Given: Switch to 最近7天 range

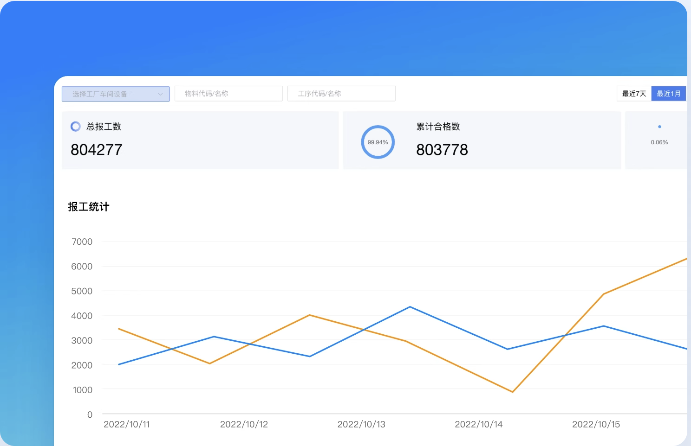Looking at the screenshot, I should 634,94.
